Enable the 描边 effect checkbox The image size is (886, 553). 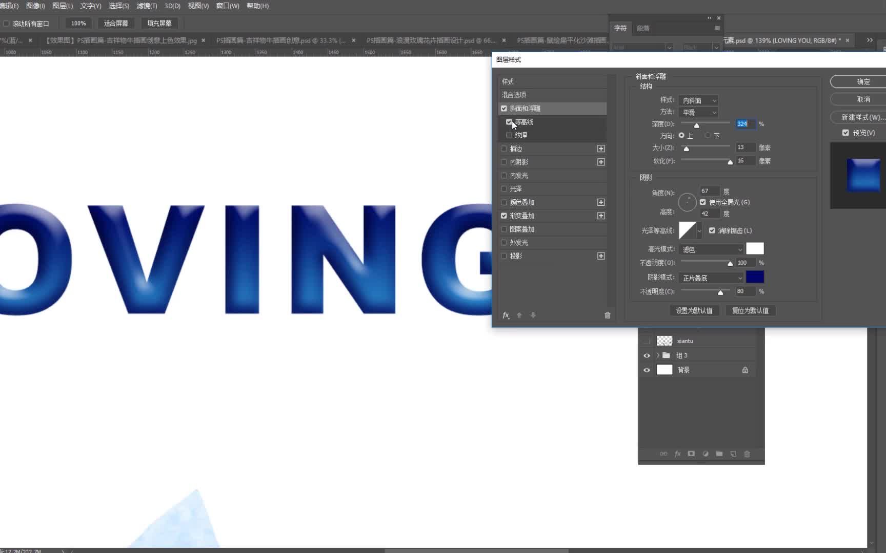[504, 148]
